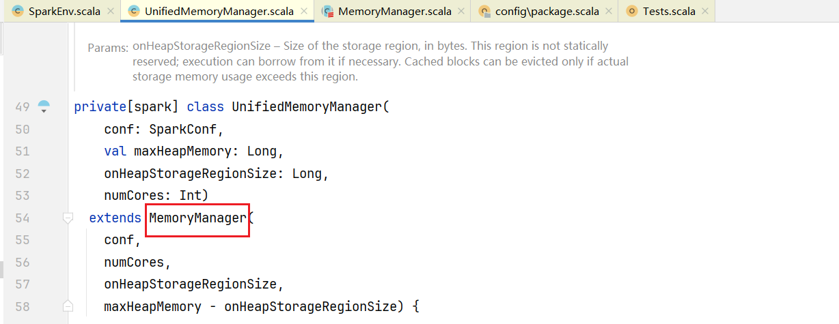The image size is (839, 324).
Task: Click the MemoryManager.scala file icon
Action: click(327, 11)
